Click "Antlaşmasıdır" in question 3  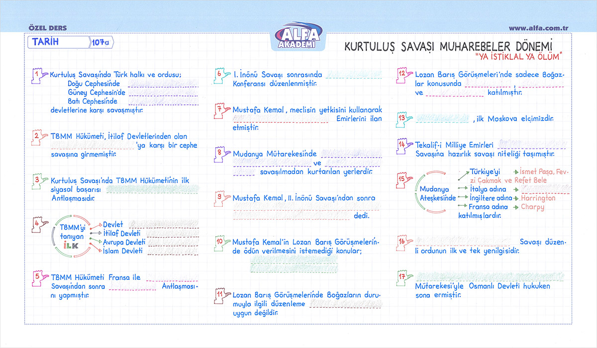(73, 198)
